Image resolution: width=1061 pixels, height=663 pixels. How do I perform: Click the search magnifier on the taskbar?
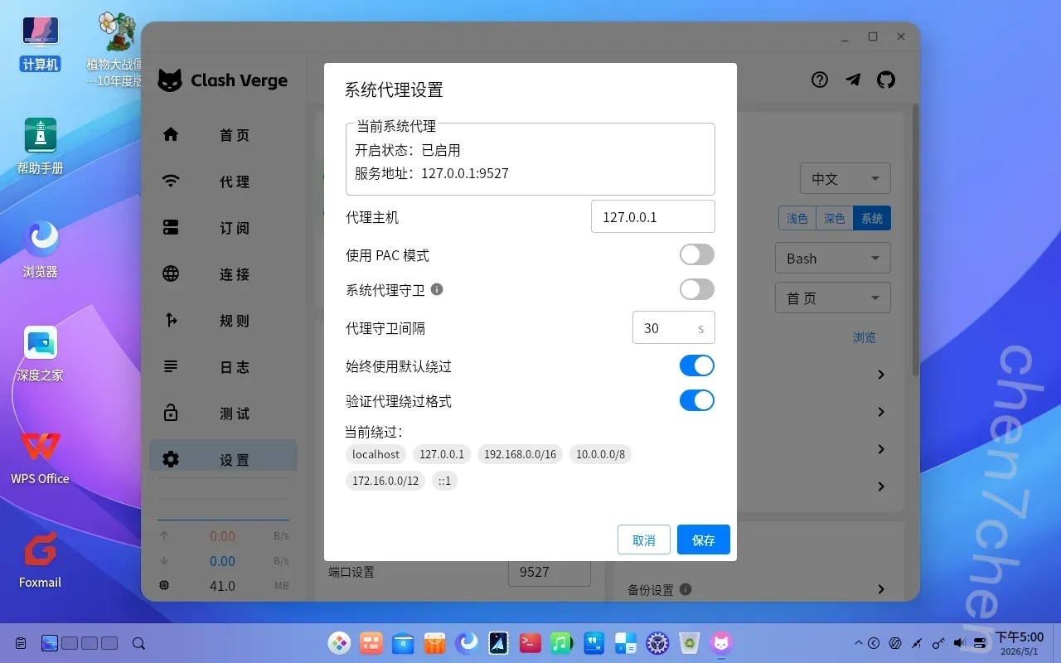tap(139, 643)
